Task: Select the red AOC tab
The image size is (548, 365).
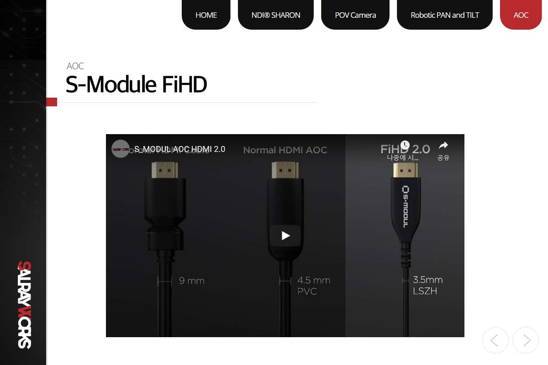Action: [x=521, y=15]
